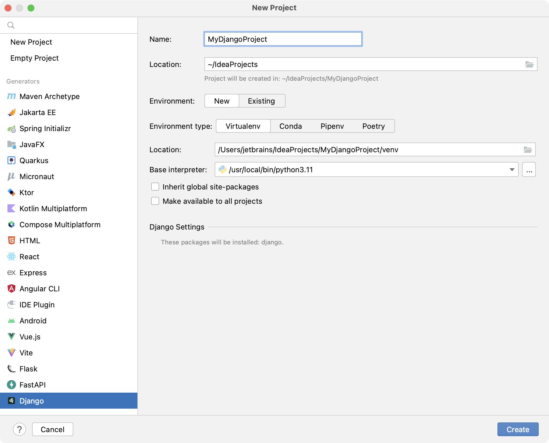Click the Create button
Viewport: 549px width, 443px height.
pos(518,429)
